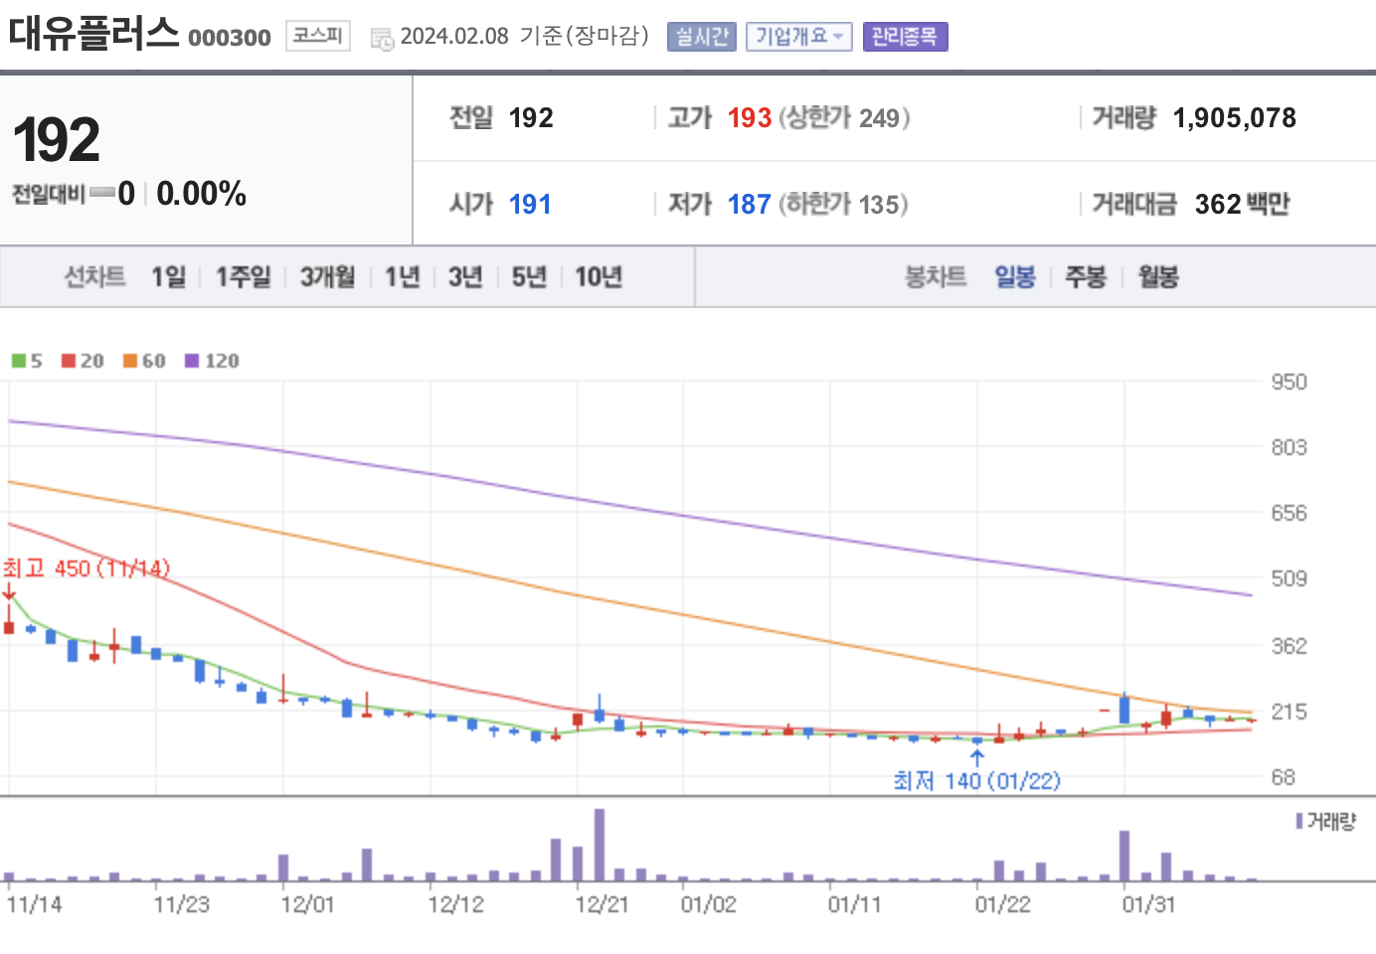Click the 실시간 real-time button

tap(702, 37)
